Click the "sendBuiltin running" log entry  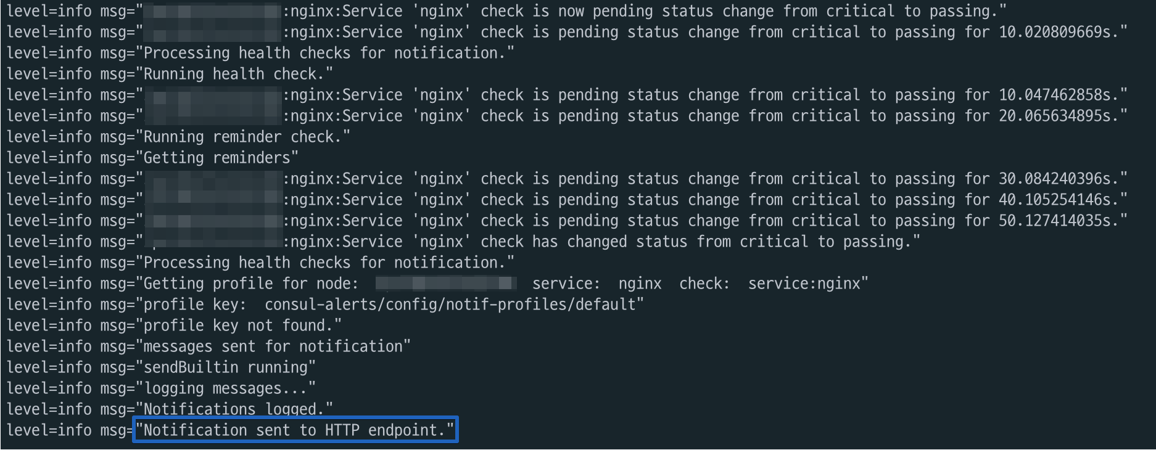(x=229, y=367)
